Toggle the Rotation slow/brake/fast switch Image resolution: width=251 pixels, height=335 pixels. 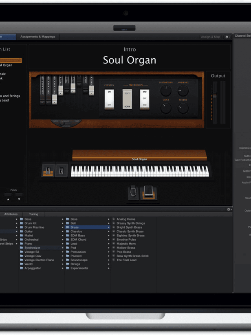(66, 123)
